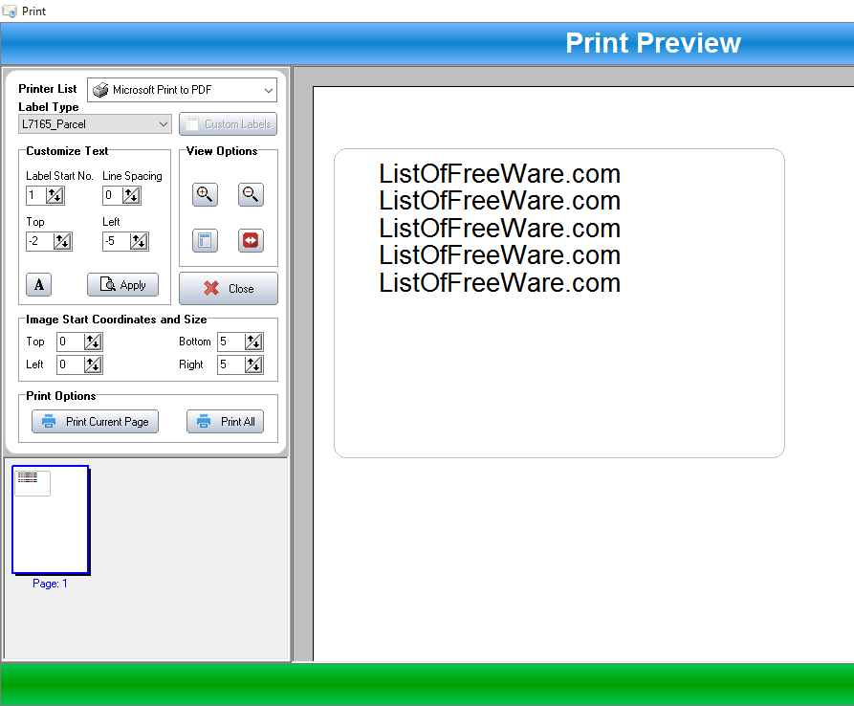This screenshot has width=854, height=706.
Task: Adjust the Image Left stepper
Action: coord(93,364)
